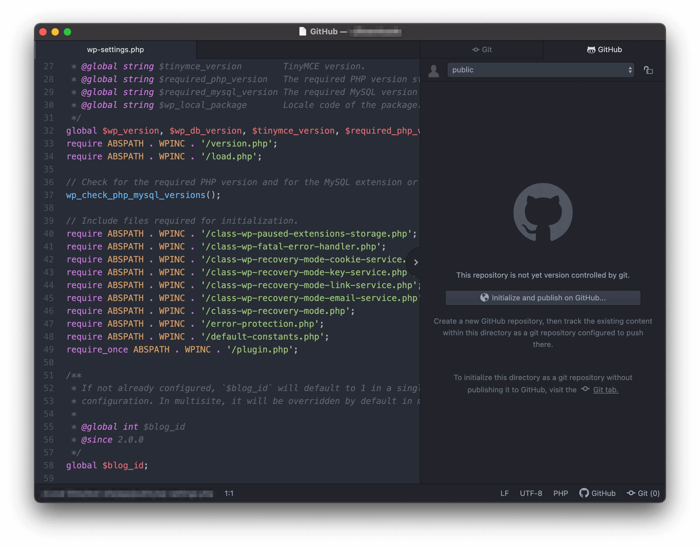Click 'require_once' keyword on line 49

point(97,349)
